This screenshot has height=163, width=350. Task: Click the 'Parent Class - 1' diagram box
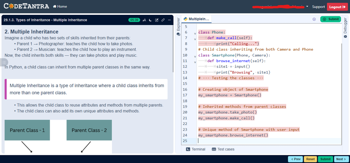click(27, 130)
